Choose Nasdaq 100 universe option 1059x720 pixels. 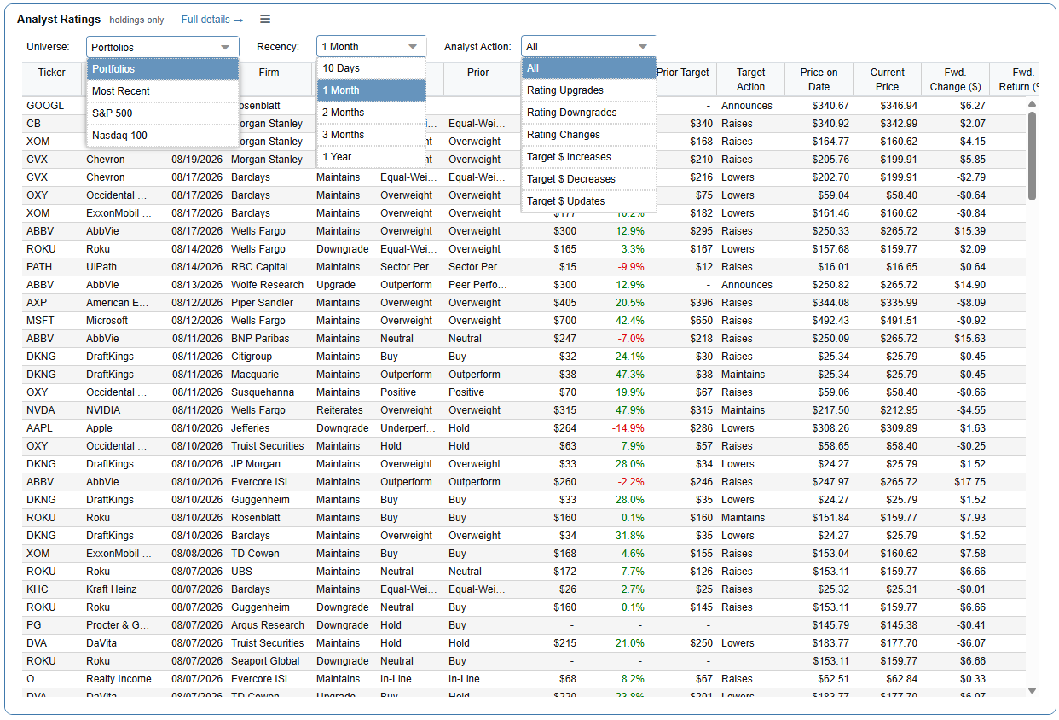pyautogui.click(x=162, y=136)
